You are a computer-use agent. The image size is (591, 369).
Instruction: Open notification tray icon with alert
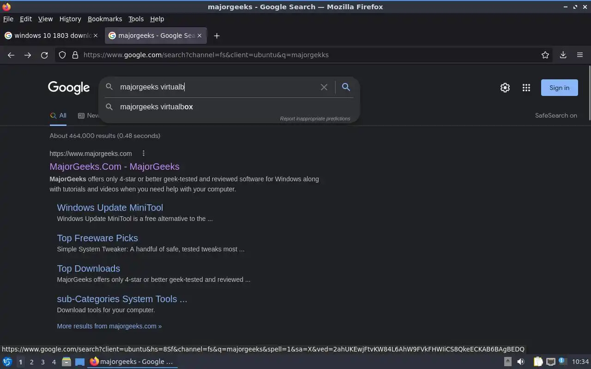click(562, 361)
